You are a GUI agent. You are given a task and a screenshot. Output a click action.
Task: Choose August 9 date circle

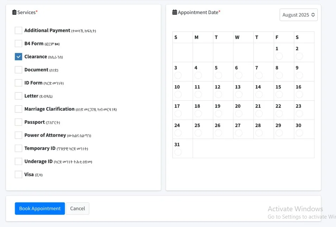pyautogui.click(x=299, y=75)
